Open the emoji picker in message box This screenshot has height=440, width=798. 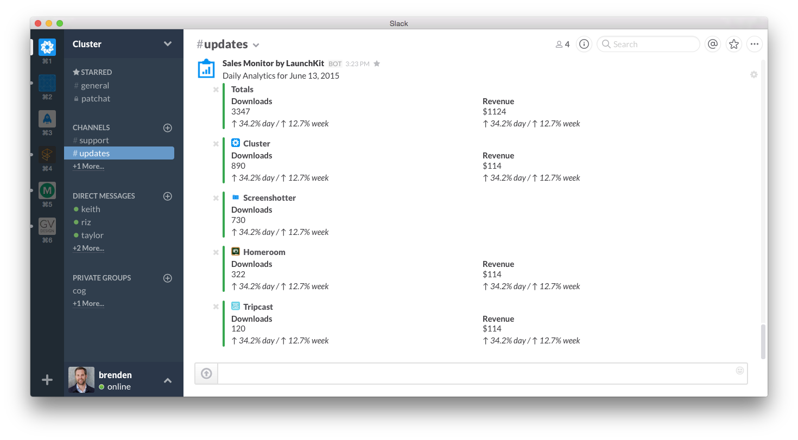click(x=740, y=371)
